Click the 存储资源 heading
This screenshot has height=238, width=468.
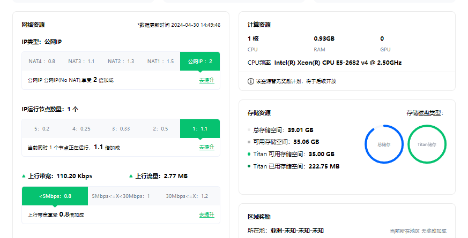click(x=259, y=113)
